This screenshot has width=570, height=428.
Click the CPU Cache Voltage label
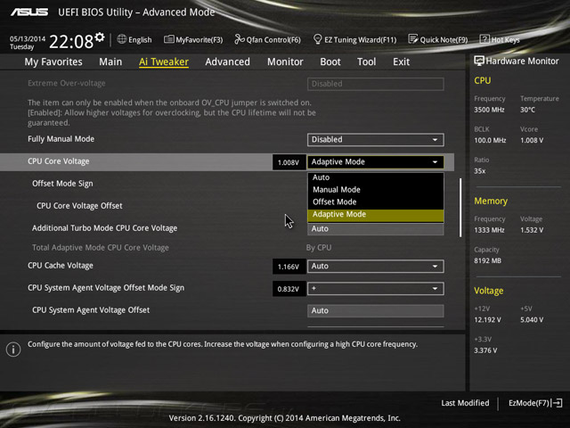(x=61, y=266)
